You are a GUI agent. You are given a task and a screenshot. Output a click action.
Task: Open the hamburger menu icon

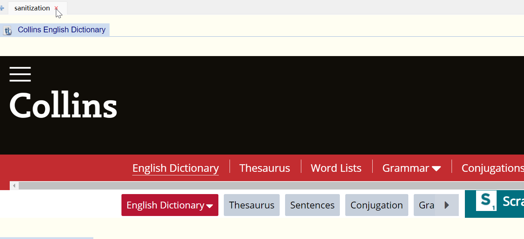(20, 74)
